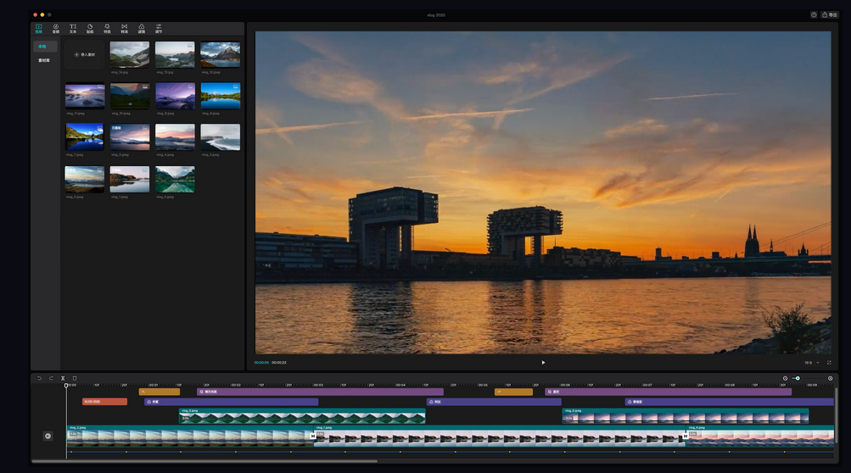Play the preview video

543,363
